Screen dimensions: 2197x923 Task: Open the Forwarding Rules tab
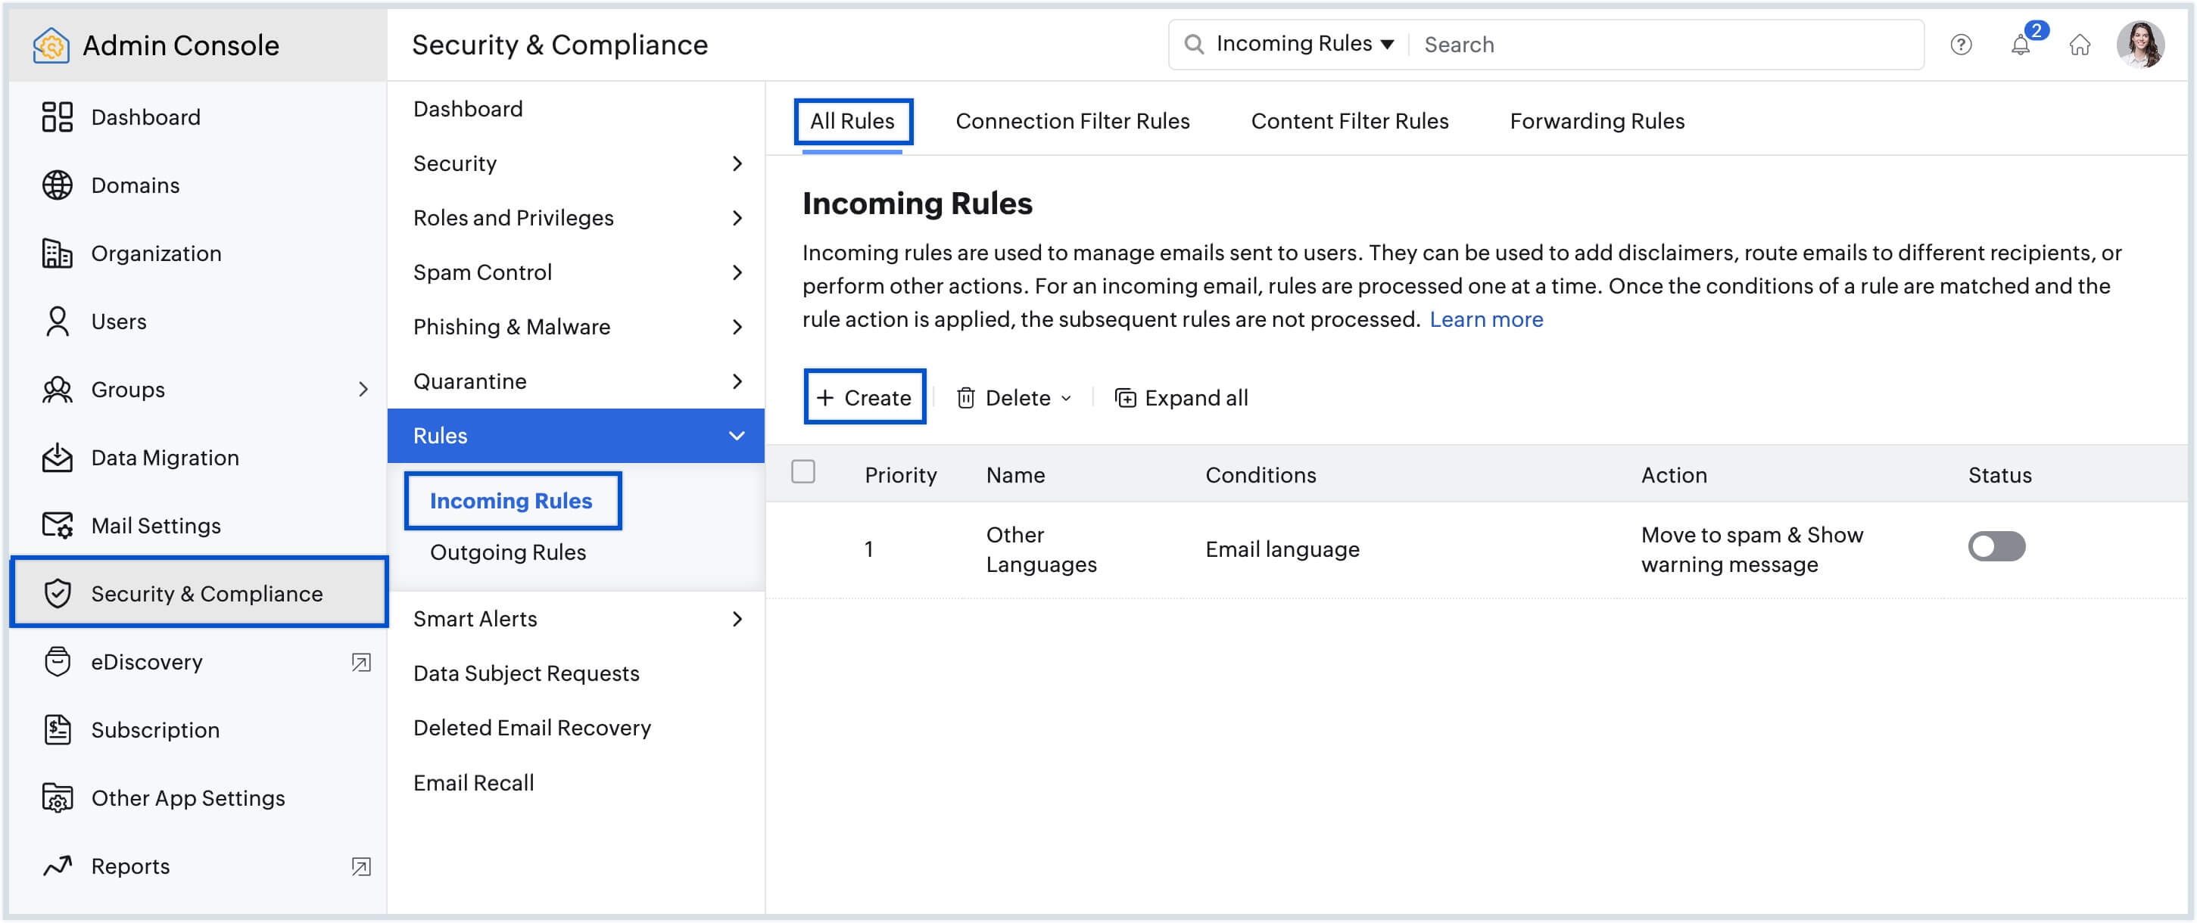(1597, 121)
